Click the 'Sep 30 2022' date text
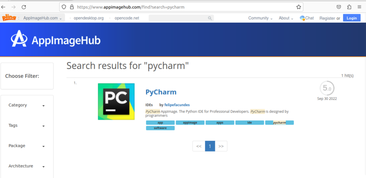This screenshot has height=178, width=366. 327,98
